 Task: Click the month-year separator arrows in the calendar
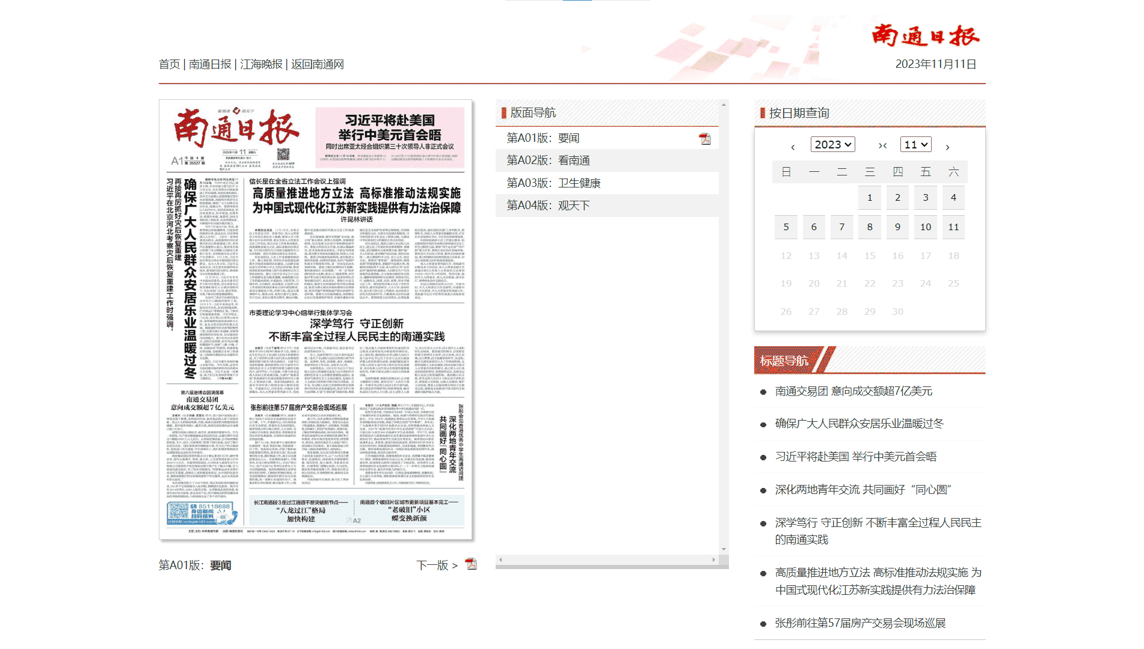(x=882, y=145)
